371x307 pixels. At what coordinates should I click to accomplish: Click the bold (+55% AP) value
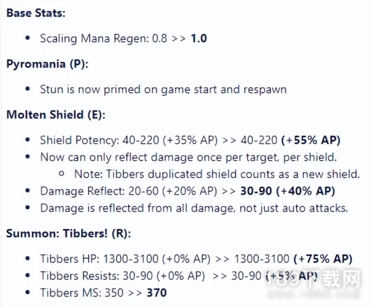click(x=311, y=140)
